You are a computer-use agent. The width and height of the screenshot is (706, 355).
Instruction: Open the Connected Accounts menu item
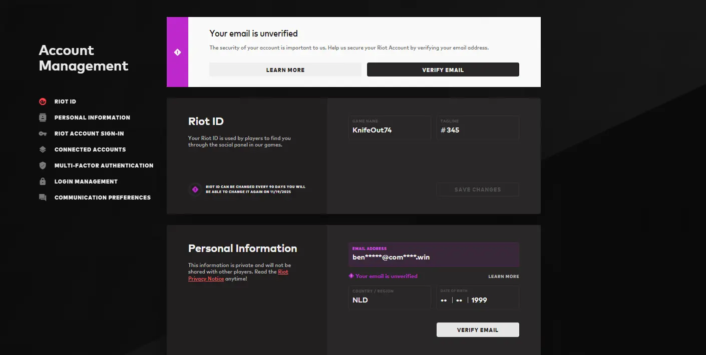point(90,149)
